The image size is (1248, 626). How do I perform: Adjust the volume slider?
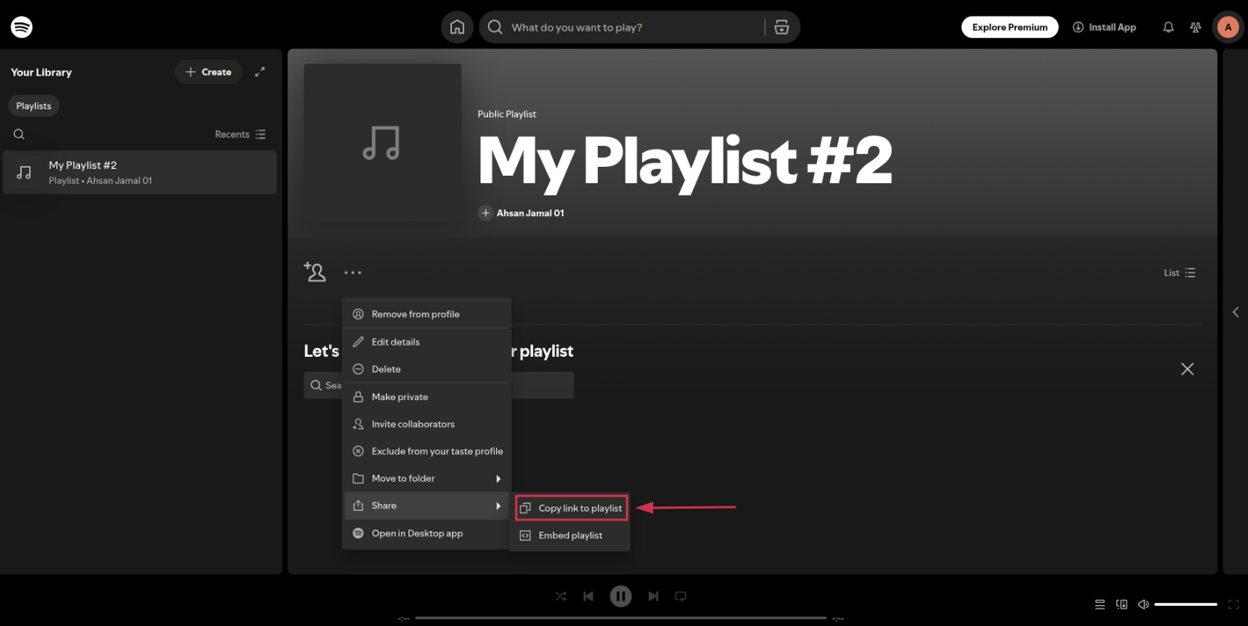1186,604
